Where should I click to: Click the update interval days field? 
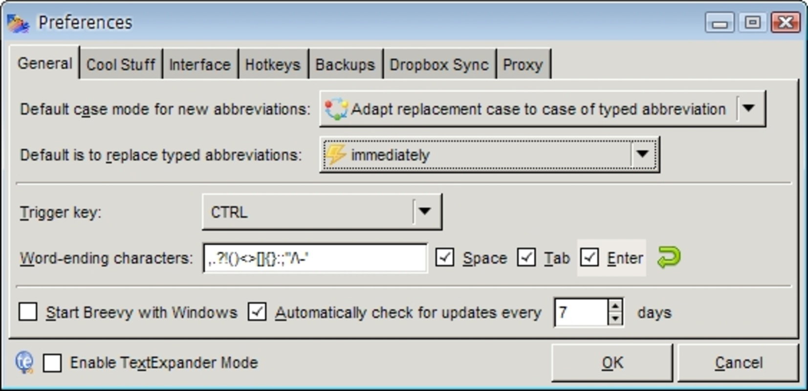pyautogui.click(x=581, y=312)
